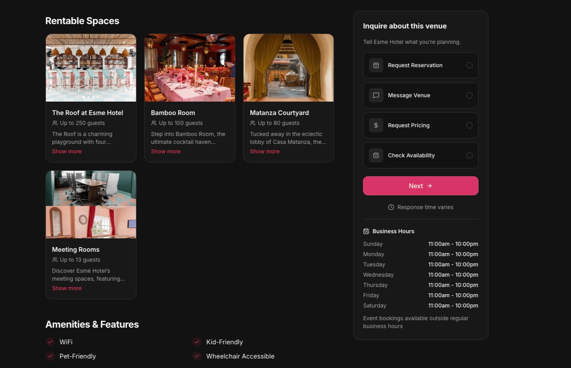Viewport: 571px width, 368px height.
Task: Open the Meeting Rooms pink room photo
Action: (91, 222)
